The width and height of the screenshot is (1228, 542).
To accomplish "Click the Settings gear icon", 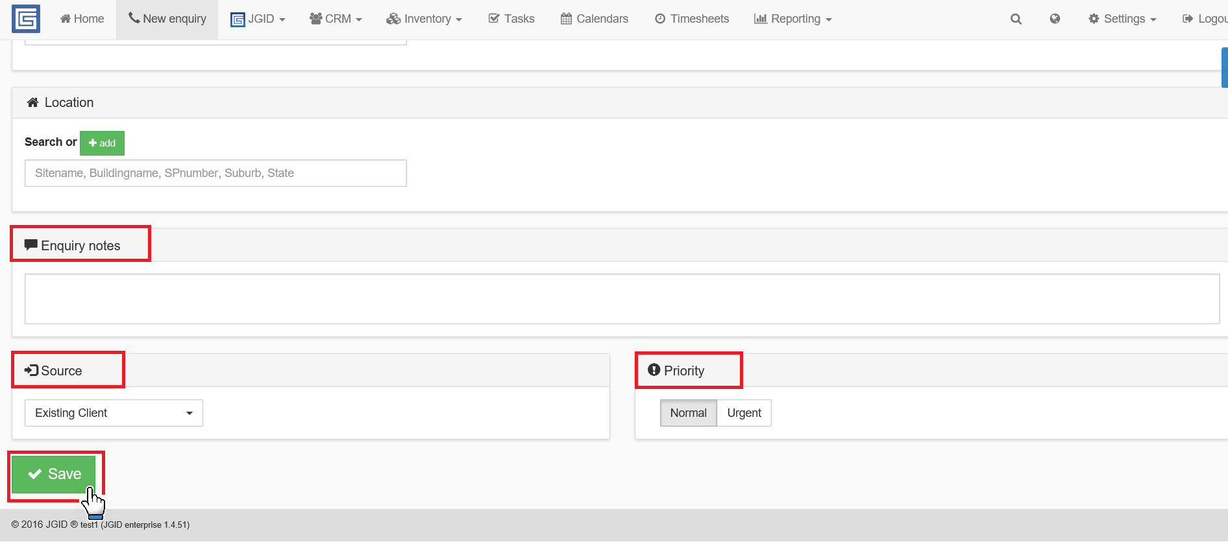I will [x=1094, y=19].
